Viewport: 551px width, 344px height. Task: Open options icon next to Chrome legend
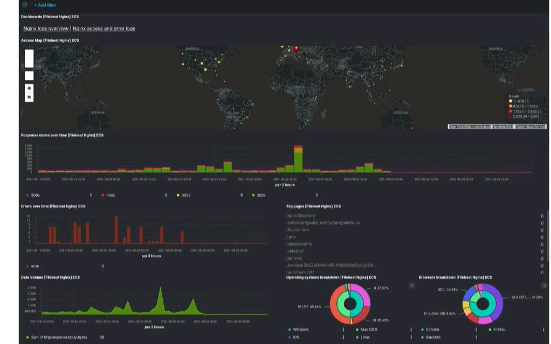476,330
